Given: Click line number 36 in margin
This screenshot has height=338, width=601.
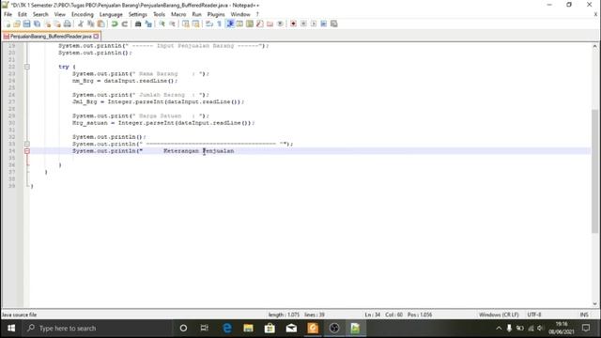Looking at the screenshot, I should 12,165.
